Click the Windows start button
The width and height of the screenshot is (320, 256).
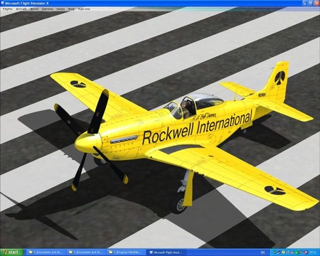pos(12,252)
